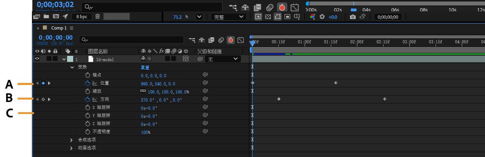Toggle the 位置 stopwatch
Image resolution: width=485 pixels, height=157 pixels.
tap(88, 83)
